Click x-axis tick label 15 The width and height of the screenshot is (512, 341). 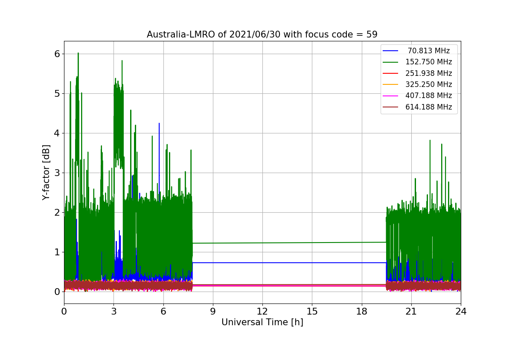click(312, 311)
